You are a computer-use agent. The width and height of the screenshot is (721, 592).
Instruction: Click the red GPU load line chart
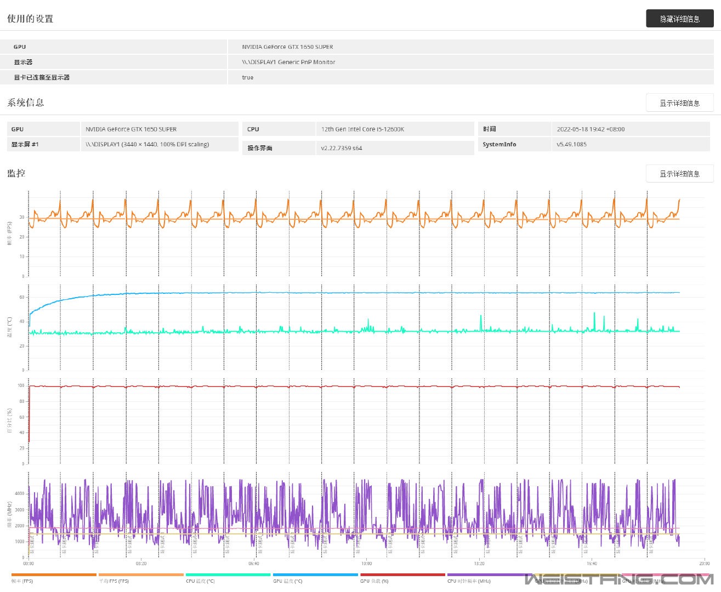[x=354, y=387]
